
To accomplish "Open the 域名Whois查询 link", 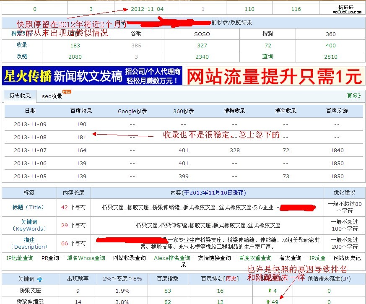I will 86,258.
